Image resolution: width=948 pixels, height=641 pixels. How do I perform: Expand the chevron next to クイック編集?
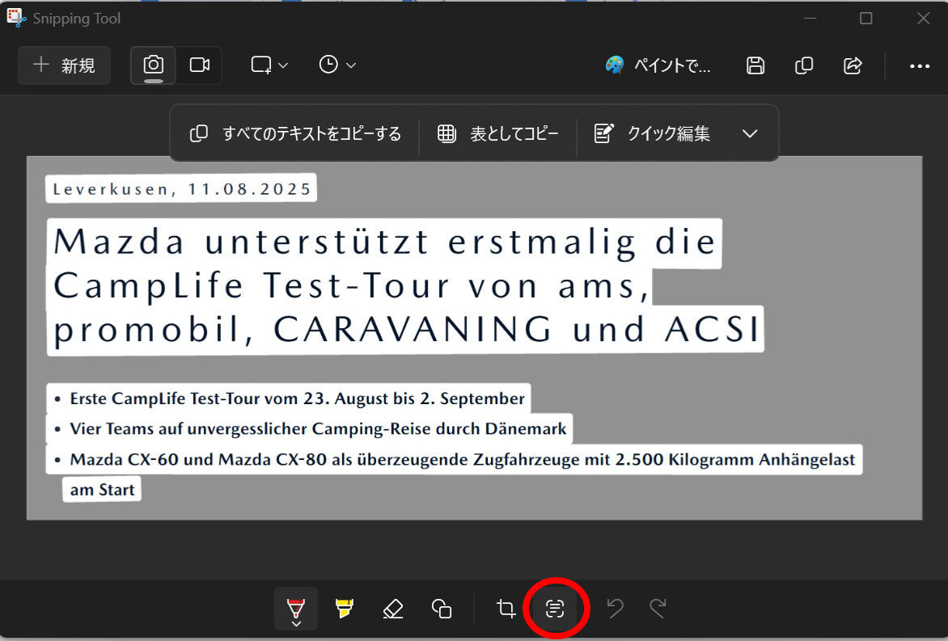pyautogui.click(x=750, y=133)
